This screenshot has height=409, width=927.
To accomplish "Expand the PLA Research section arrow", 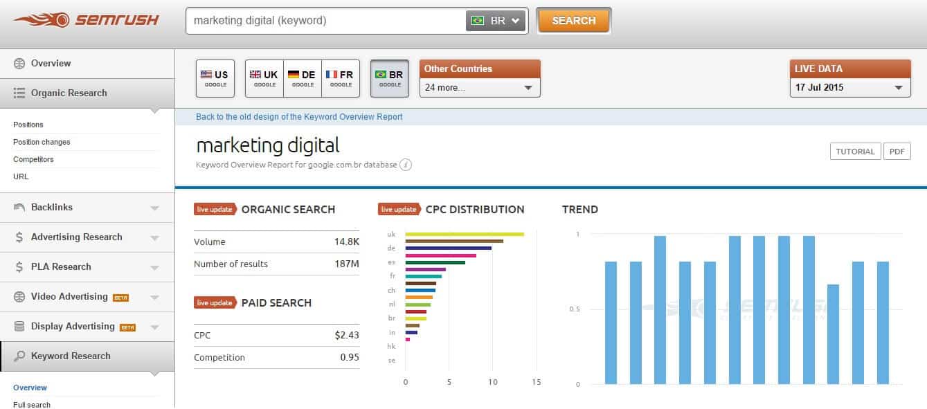I will pyautogui.click(x=155, y=267).
